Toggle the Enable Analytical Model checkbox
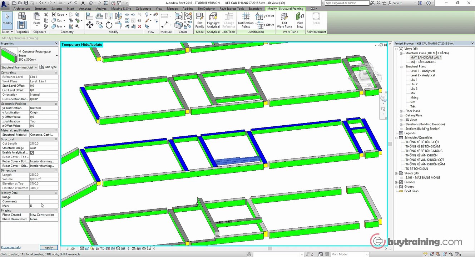This screenshot has height=257, width=475. point(32,153)
